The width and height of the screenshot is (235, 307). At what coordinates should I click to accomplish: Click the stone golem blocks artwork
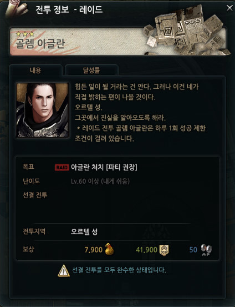coord(187,31)
